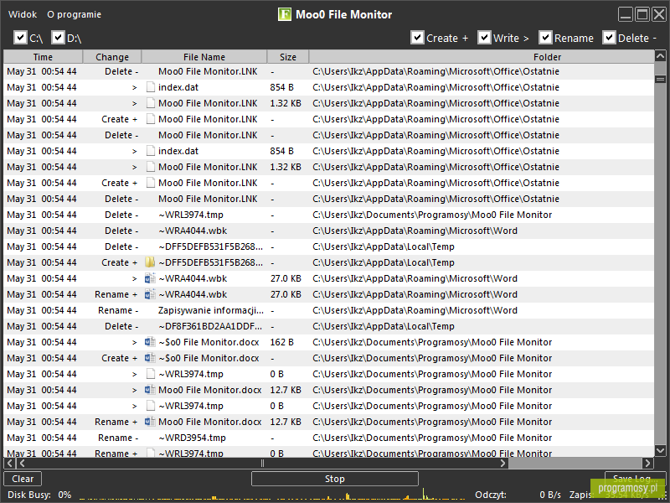Click the Save Log button
The image size is (670, 503).
[x=635, y=478]
